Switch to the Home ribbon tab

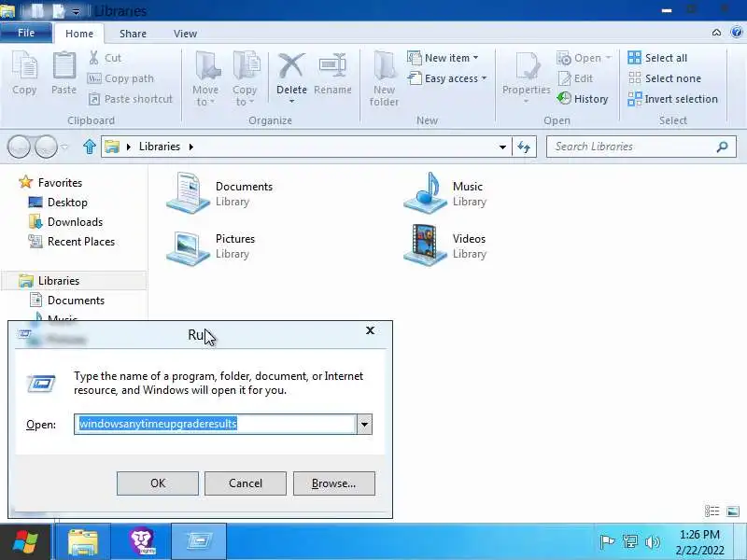pos(79,34)
